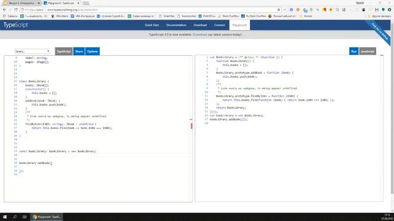Click the taskbar clock
This screenshot has height=221, width=394.
[387, 217]
